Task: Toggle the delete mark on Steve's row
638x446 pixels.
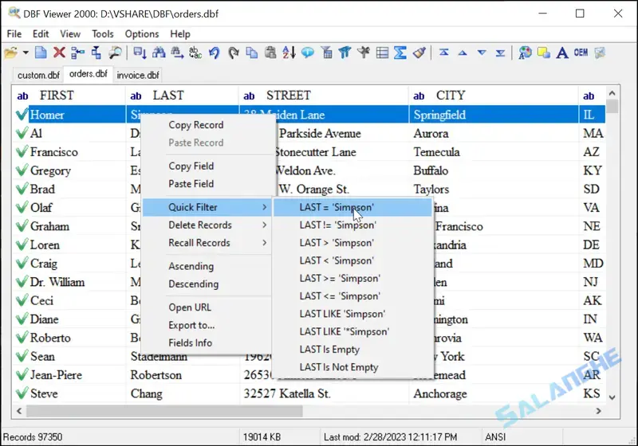Action: click(22, 393)
